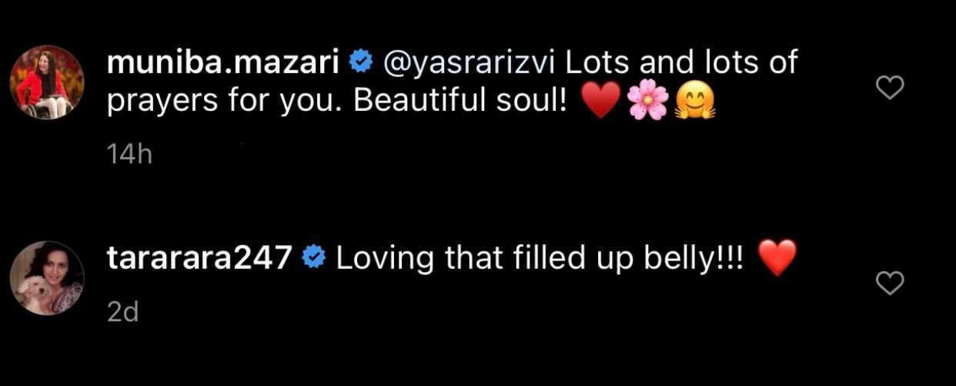This screenshot has width=956, height=386.
Task: Like muniba.mazari's comment with the heart
Action: coord(890,89)
